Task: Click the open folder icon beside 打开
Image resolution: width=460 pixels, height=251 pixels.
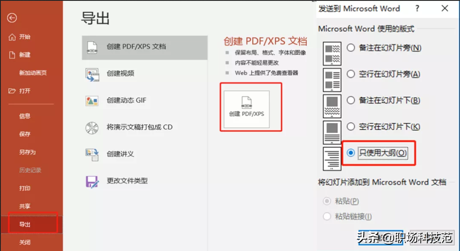Action: click(x=12, y=91)
